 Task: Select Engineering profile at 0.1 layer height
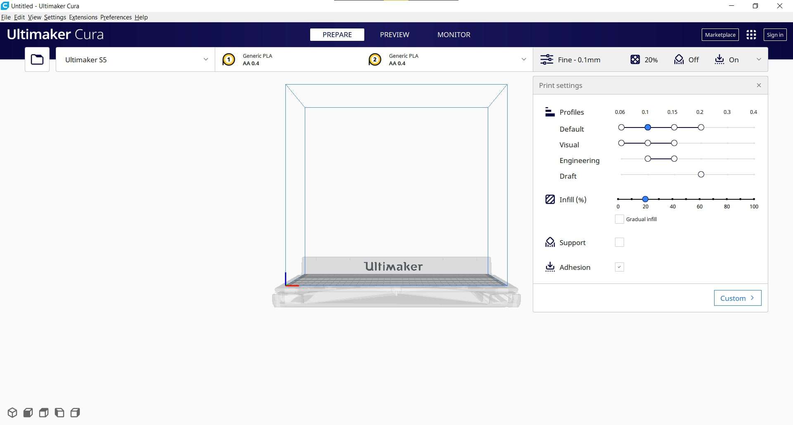click(x=648, y=159)
